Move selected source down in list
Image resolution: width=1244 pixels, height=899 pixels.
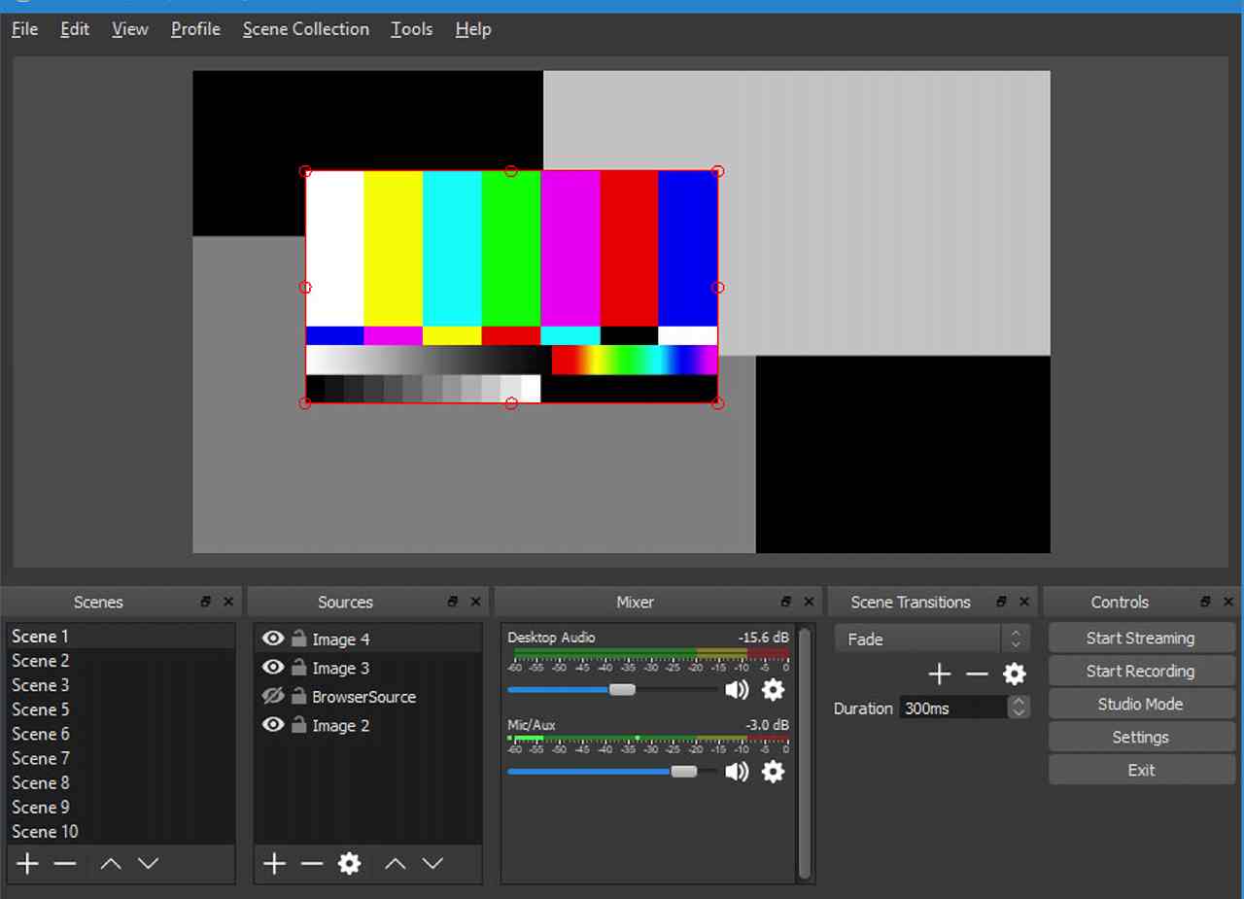432,864
